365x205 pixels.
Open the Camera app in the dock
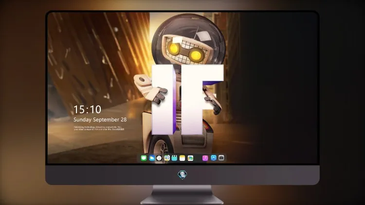221,158
